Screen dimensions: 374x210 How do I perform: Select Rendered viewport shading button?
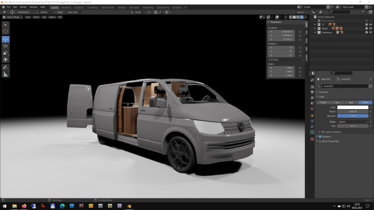click(x=302, y=17)
